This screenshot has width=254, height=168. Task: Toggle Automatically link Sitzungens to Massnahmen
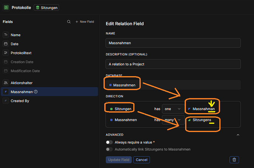click(109, 149)
